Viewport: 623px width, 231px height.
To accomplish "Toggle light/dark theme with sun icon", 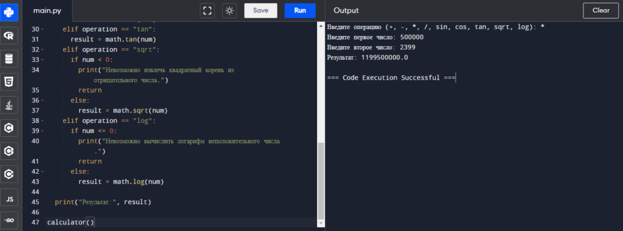I will (229, 11).
